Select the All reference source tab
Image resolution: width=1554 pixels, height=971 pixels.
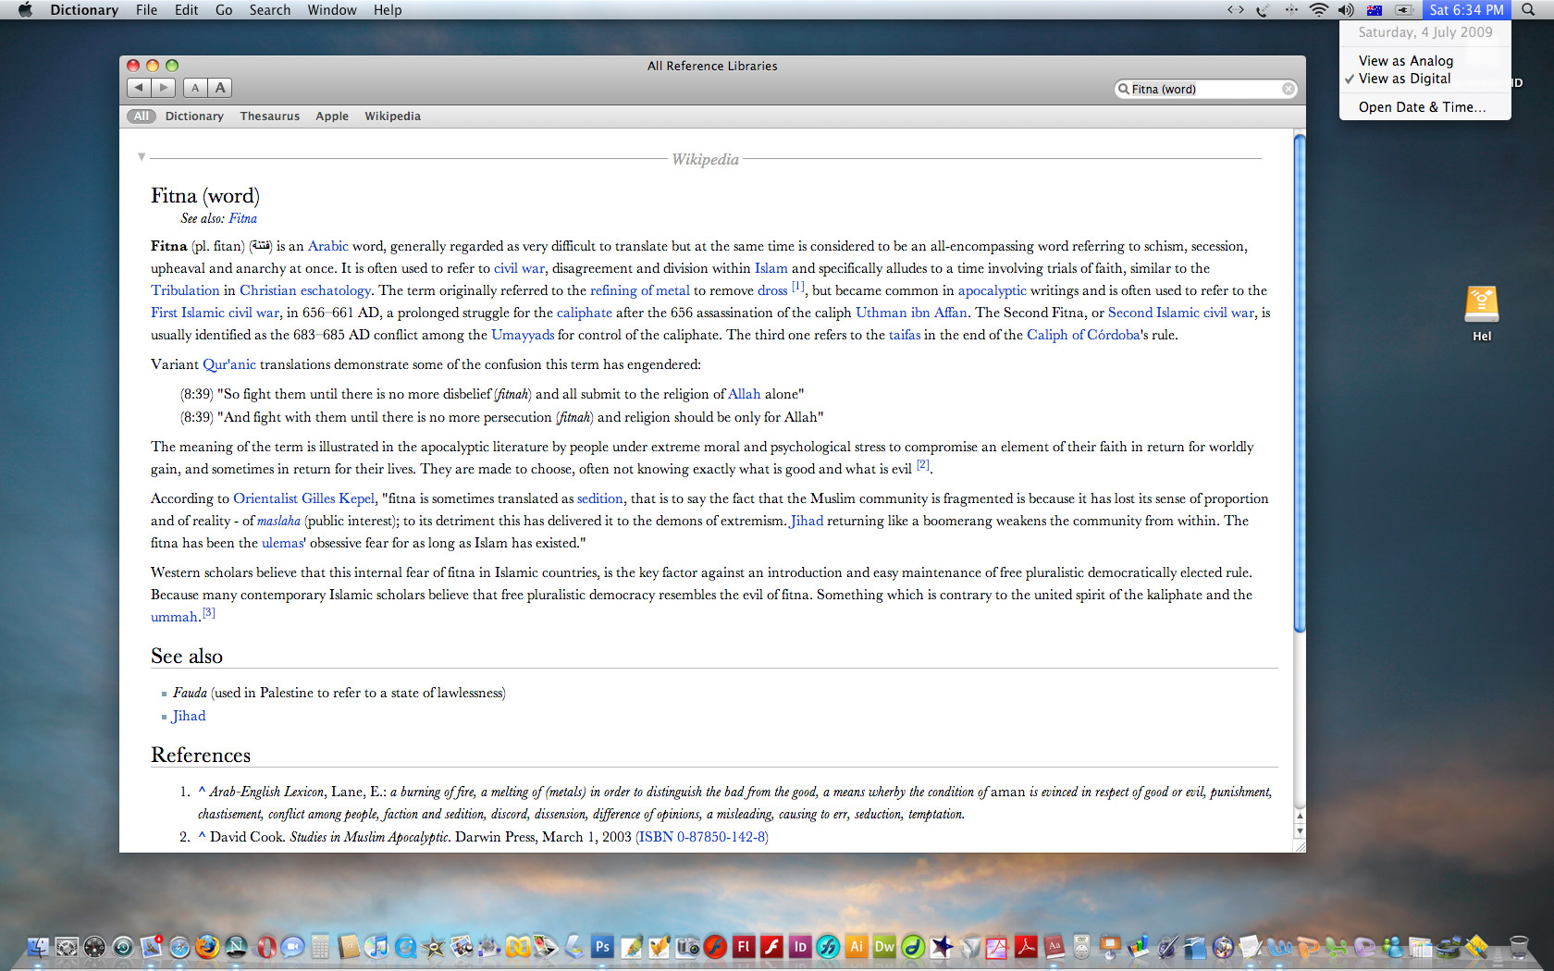click(141, 116)
